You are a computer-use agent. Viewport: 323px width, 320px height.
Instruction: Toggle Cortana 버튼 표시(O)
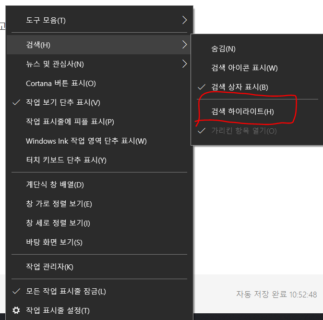click(99, 83)
